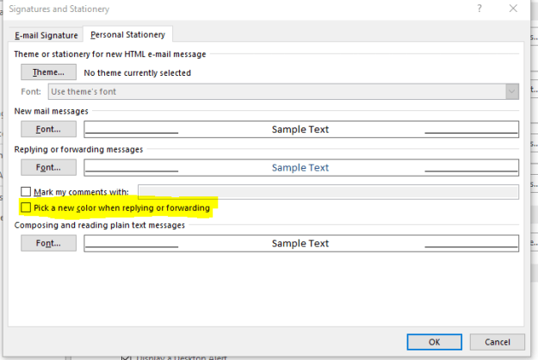Close the Signatures and Stationery dialog
This screenshot has width=538, height=360.
coord(513,9)
